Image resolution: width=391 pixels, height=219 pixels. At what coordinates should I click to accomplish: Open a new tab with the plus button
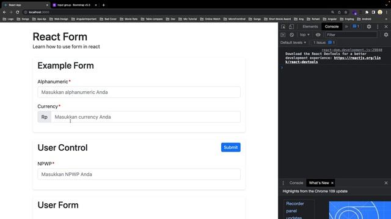[103, 5]
